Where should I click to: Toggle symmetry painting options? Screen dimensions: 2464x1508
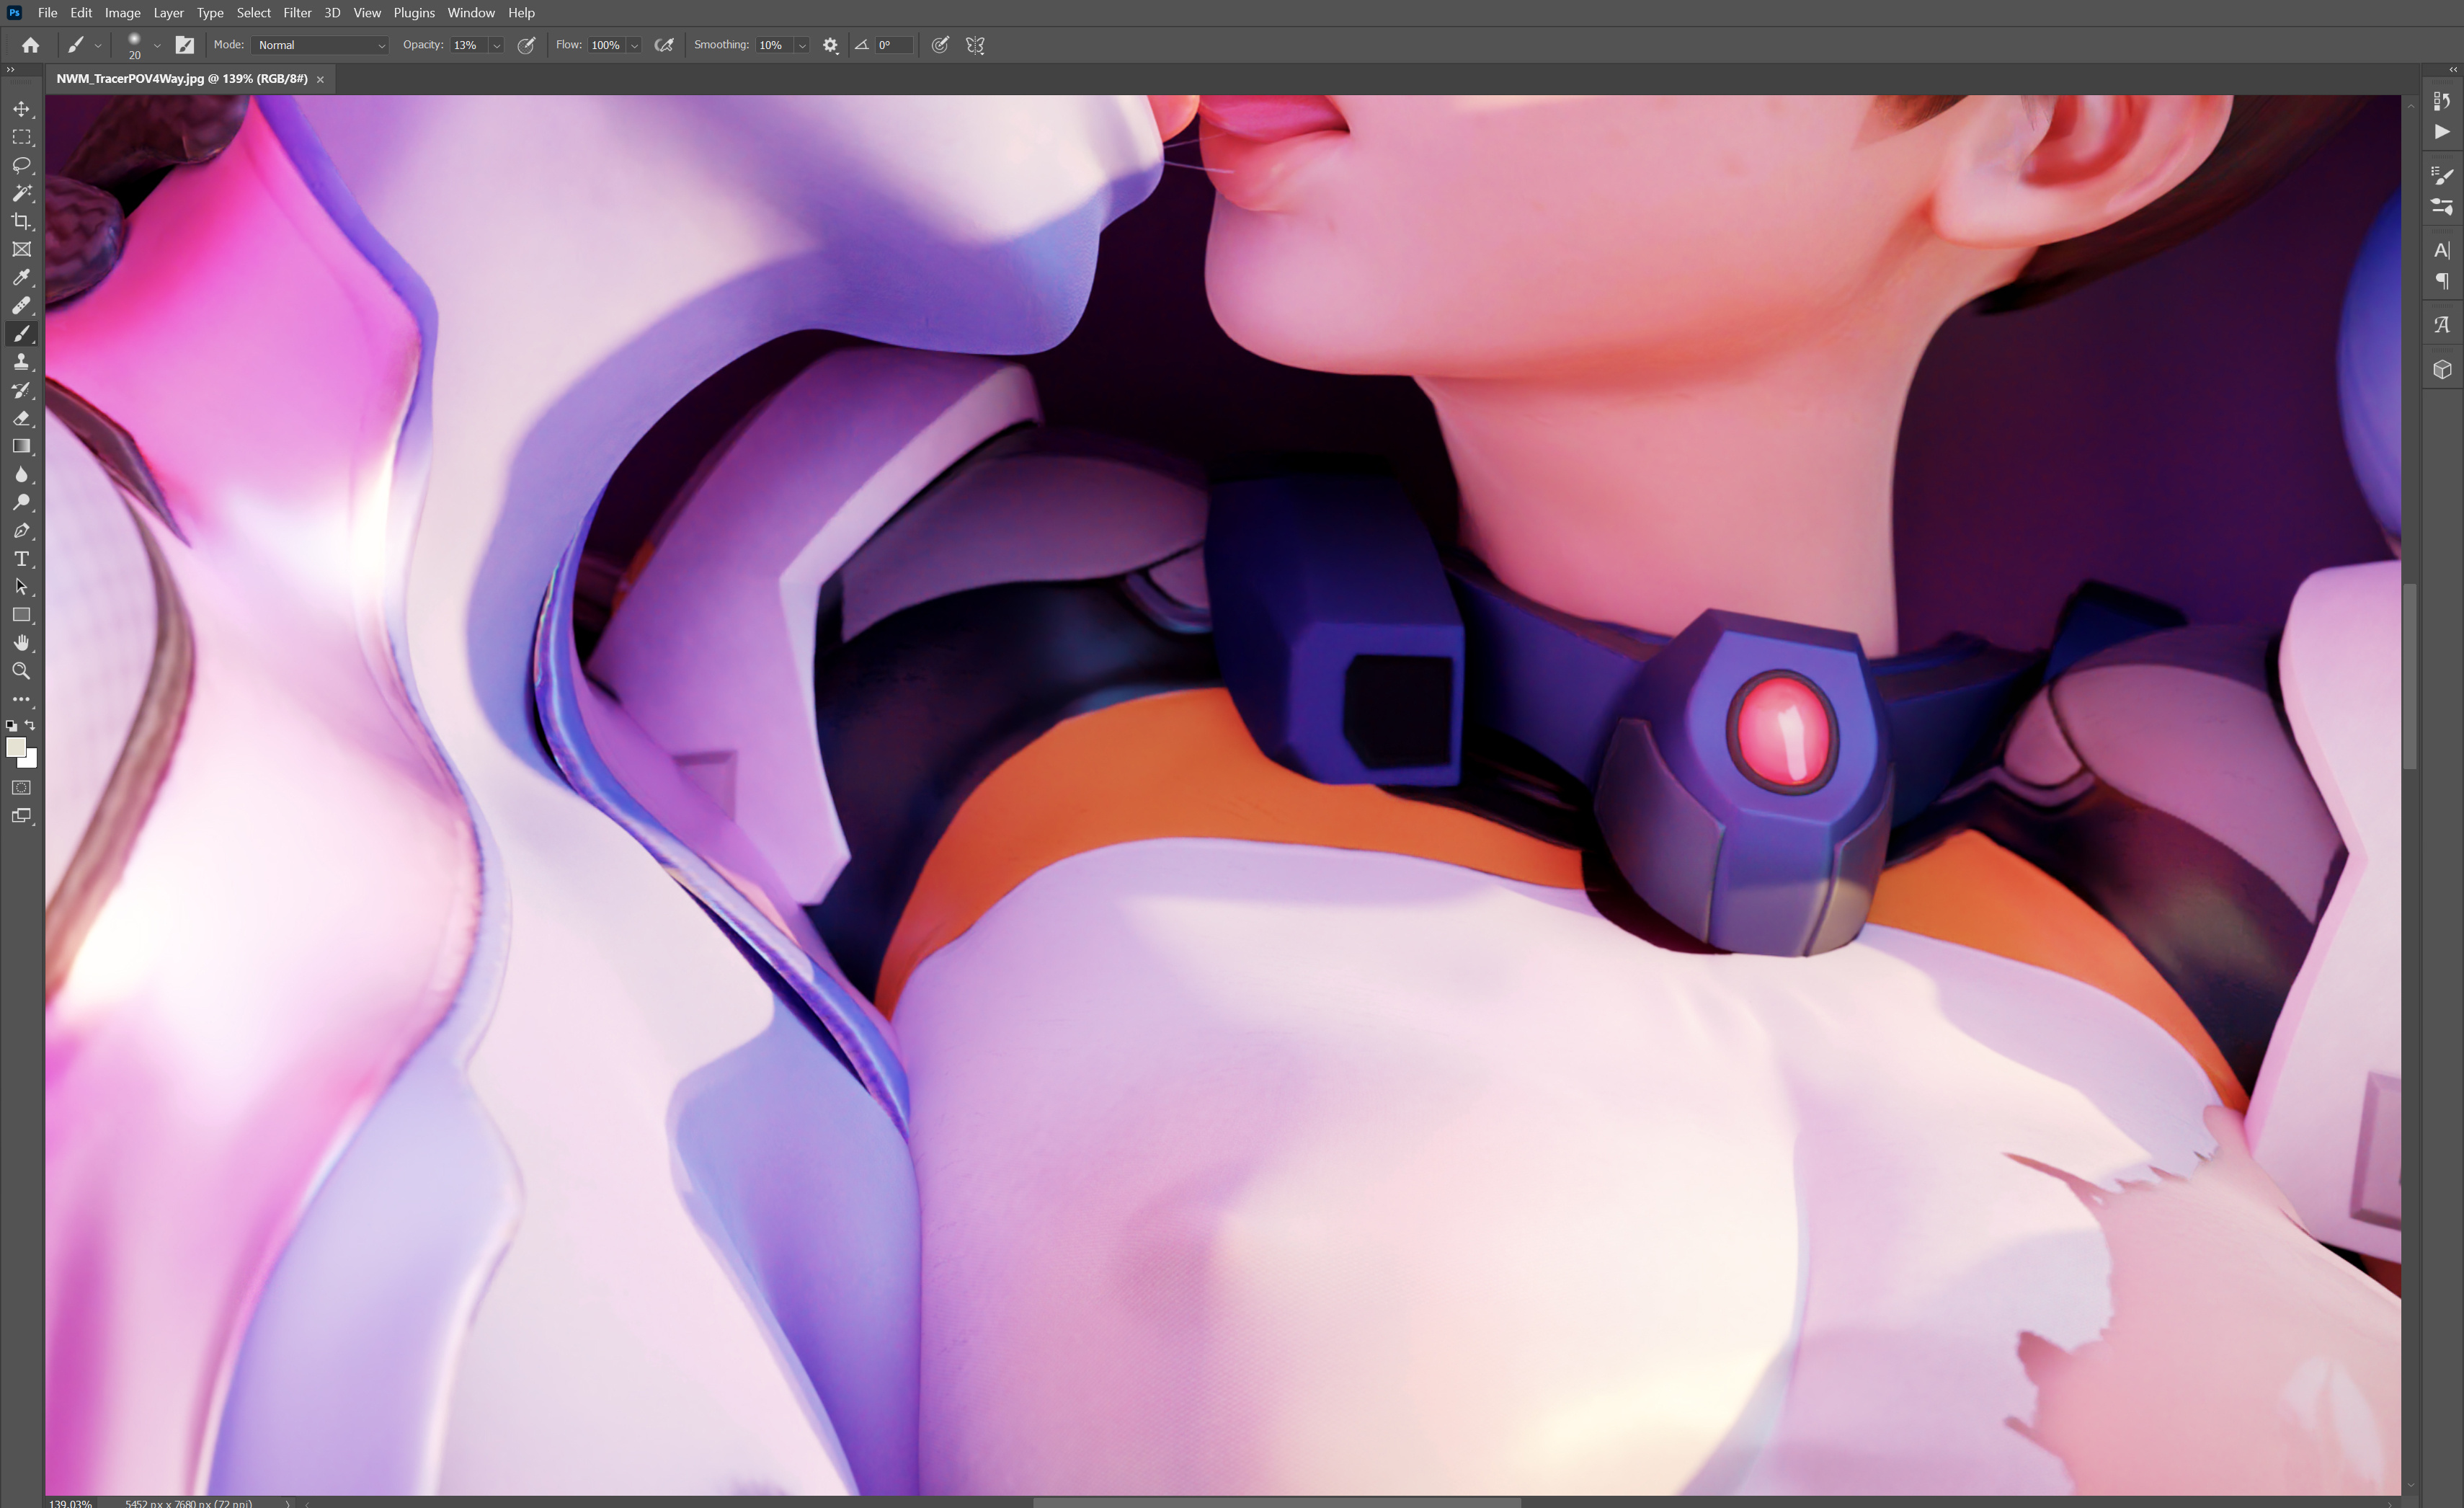975,45
